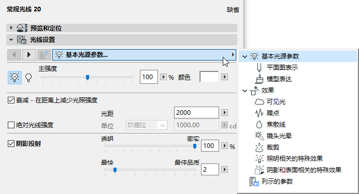Screen dimensions: 359x194
Task: Open the 基本光源参数... page dropdown
Action: [x=144, y=55]
